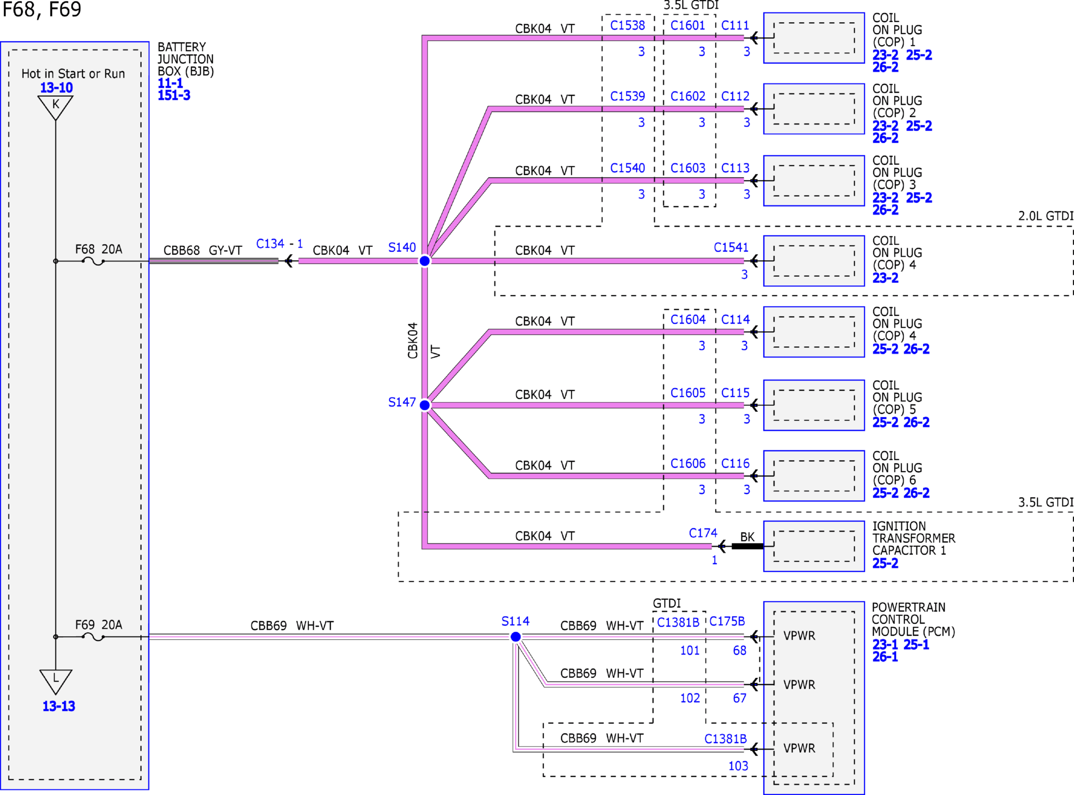Open page 25-2 link for Ignition Transformer Capacitor

(x=885, y=563)
